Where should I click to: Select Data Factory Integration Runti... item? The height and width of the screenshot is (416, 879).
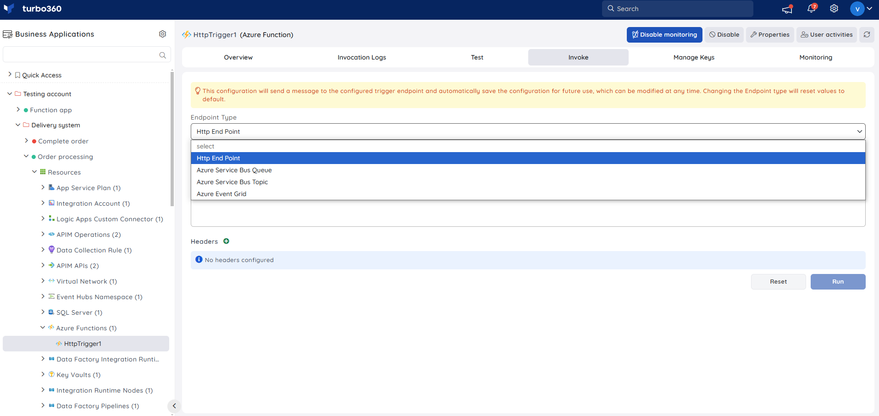[108, 359]
